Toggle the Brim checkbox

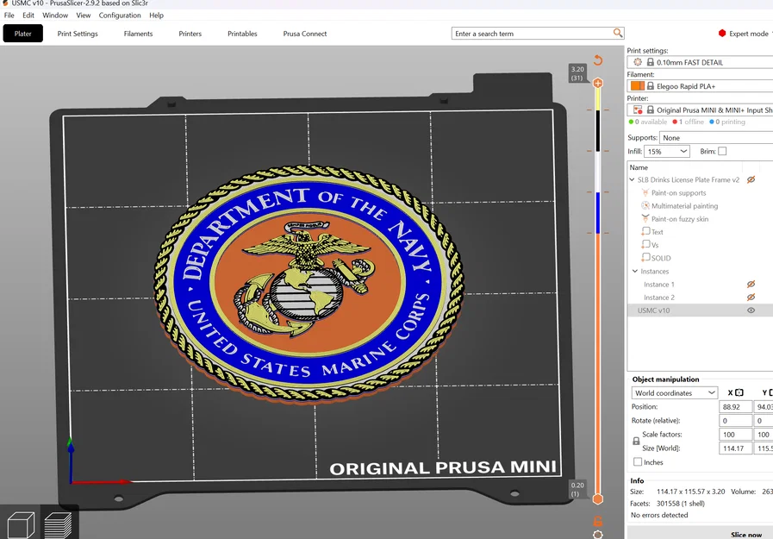click(722, 152)
